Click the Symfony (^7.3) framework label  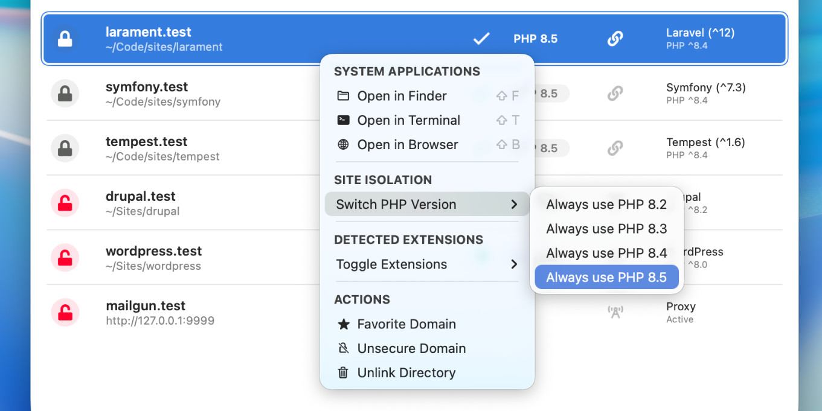pyautogui.click(x=706, y=88)
